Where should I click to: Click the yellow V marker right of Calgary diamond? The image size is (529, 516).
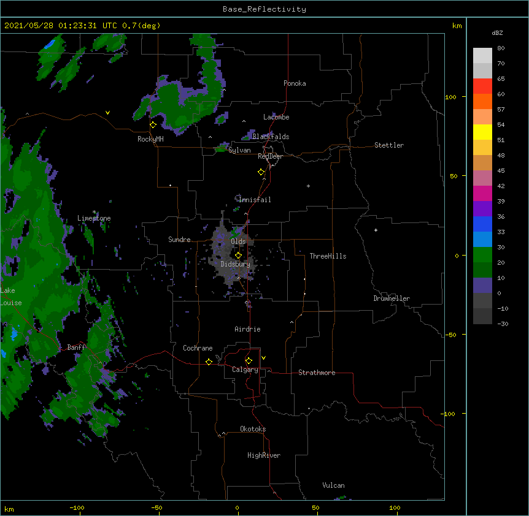pyautogui.click(x=263, y=358)
